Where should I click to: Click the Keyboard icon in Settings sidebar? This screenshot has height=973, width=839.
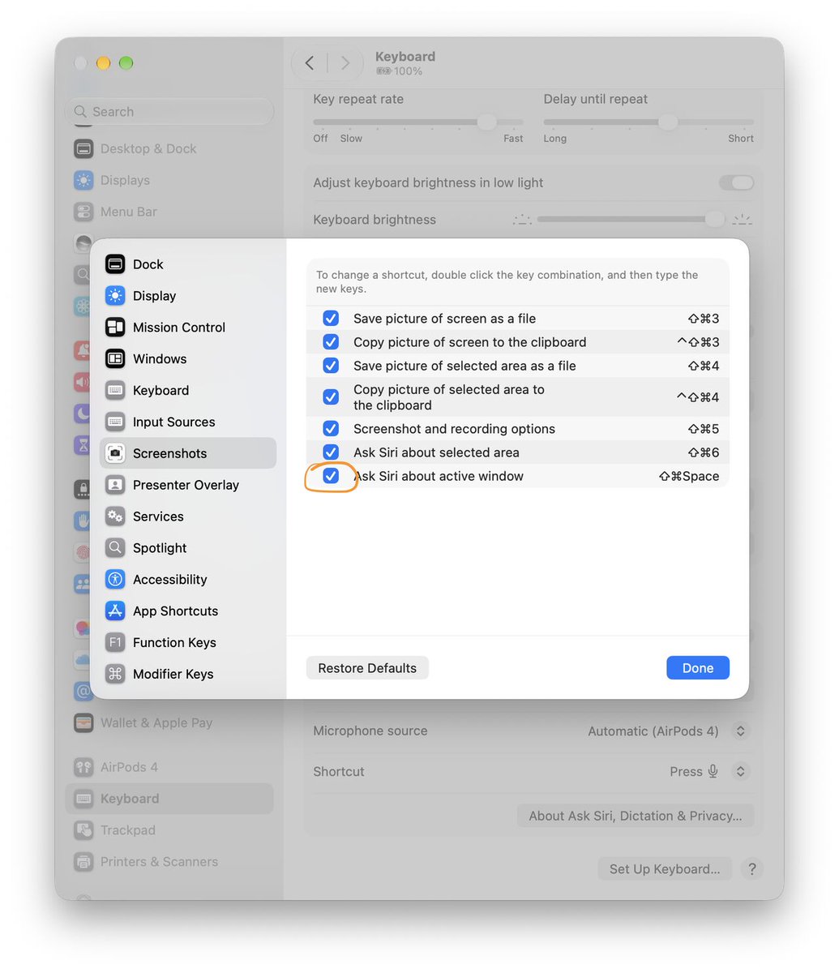pos(83,799)
